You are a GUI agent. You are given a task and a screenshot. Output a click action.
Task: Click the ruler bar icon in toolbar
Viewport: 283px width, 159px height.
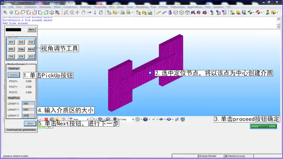[164, 12]
